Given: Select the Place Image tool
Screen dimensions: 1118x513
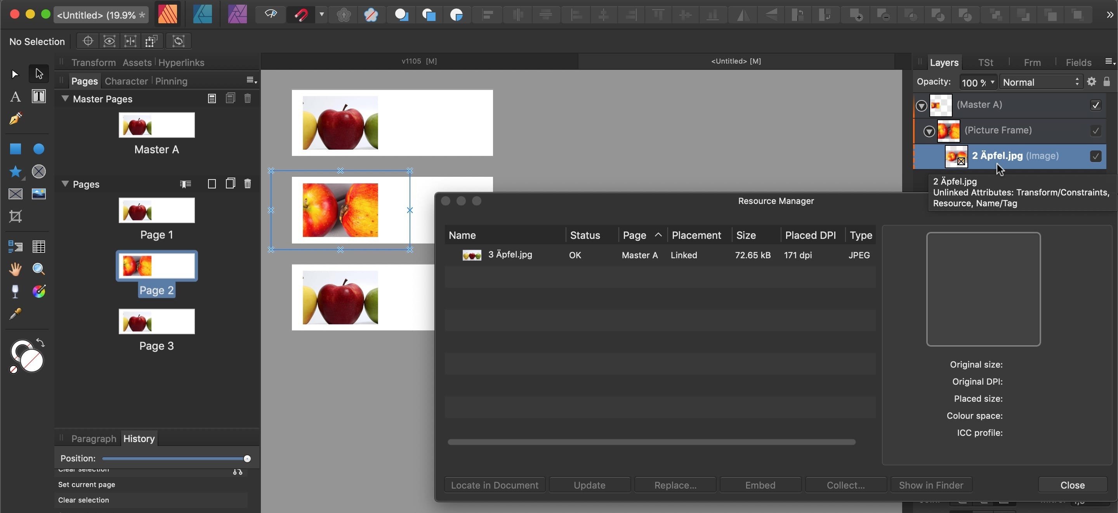Looking at the screenshot, I should pos(39,194).
